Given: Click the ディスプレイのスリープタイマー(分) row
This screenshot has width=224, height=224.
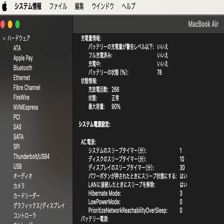Looking at the screenshot, I should (x=136, y=168).
